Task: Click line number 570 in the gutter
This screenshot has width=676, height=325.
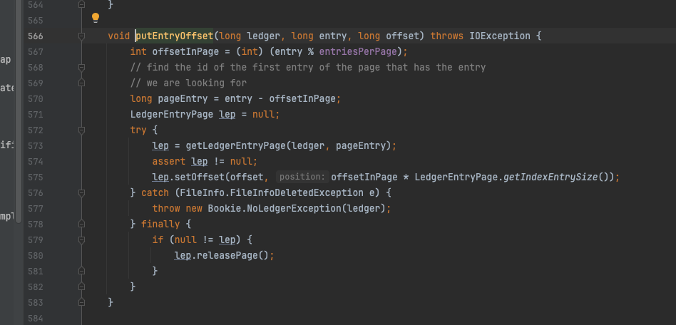Action: pos(36,98)
